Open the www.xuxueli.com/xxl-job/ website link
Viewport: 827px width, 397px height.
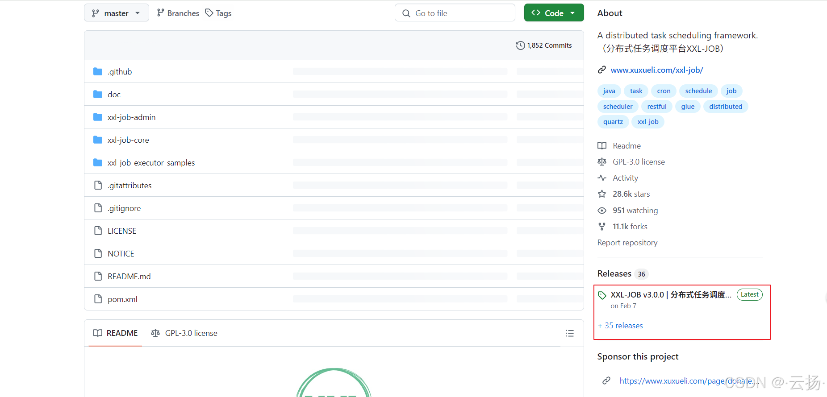tap(657, 70)
